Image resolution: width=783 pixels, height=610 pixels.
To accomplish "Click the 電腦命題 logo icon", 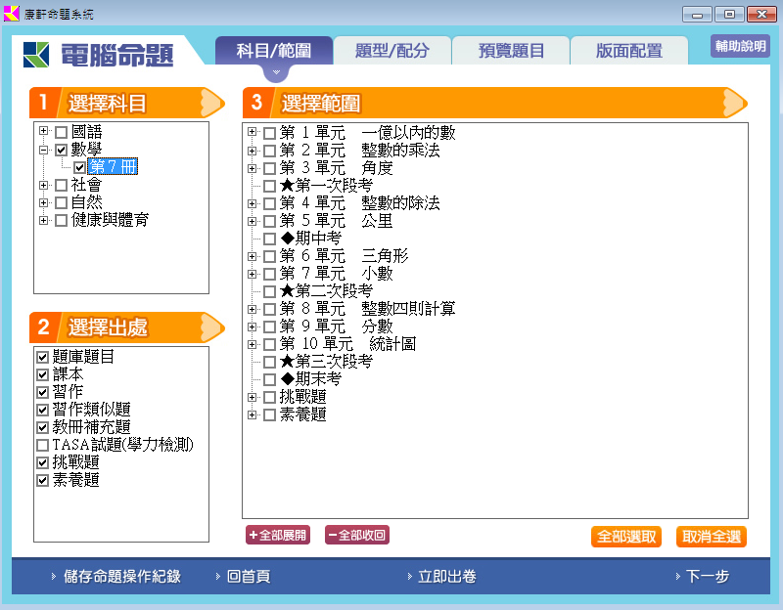I will click(37, 54).
